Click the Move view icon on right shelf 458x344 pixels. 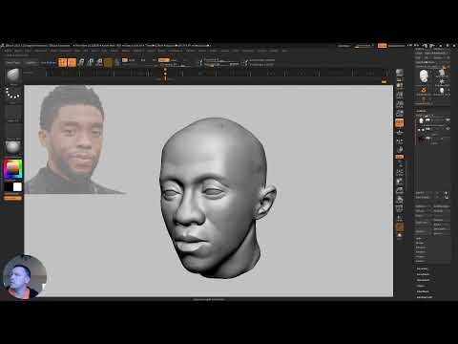[x=400, y=182]
